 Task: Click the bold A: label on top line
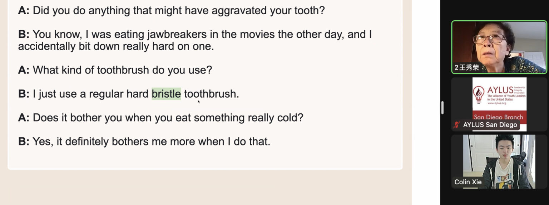coord(24,10)
